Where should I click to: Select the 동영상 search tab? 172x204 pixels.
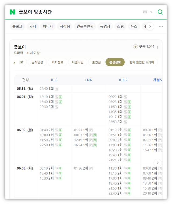[105, 26]
